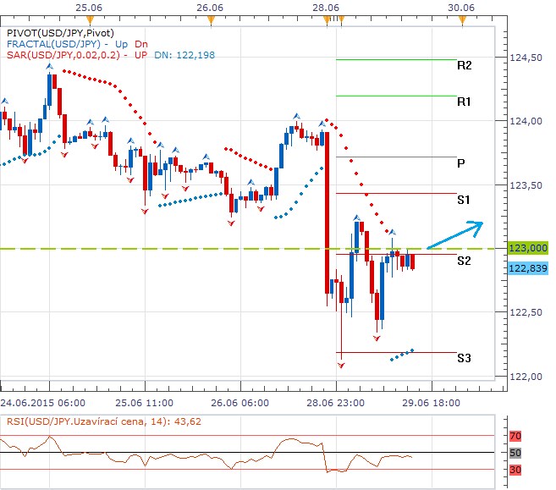Image resolution: width=556 pixels, height=490 pixels.
Task: Select the S1 support level label
Action: click(464, 200)
